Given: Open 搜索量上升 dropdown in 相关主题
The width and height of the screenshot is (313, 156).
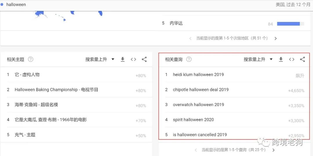Looking at the screenshot, I should (100, 59).
